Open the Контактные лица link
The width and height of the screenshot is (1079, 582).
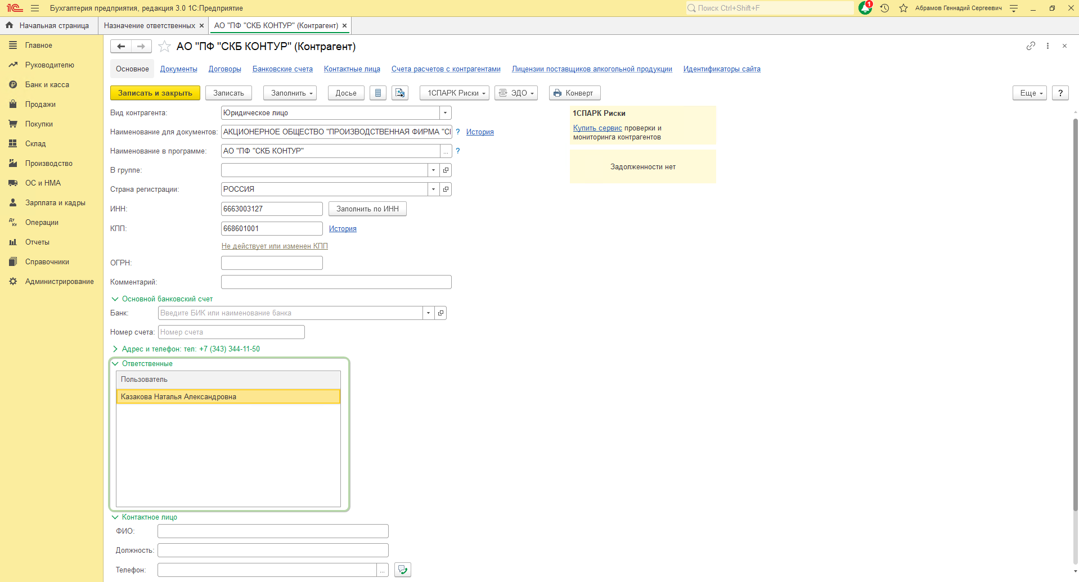coord(352,69)
